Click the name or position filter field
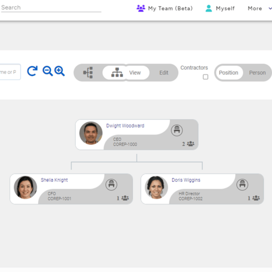This screenshot has width=272, height=272. point(10,72)
